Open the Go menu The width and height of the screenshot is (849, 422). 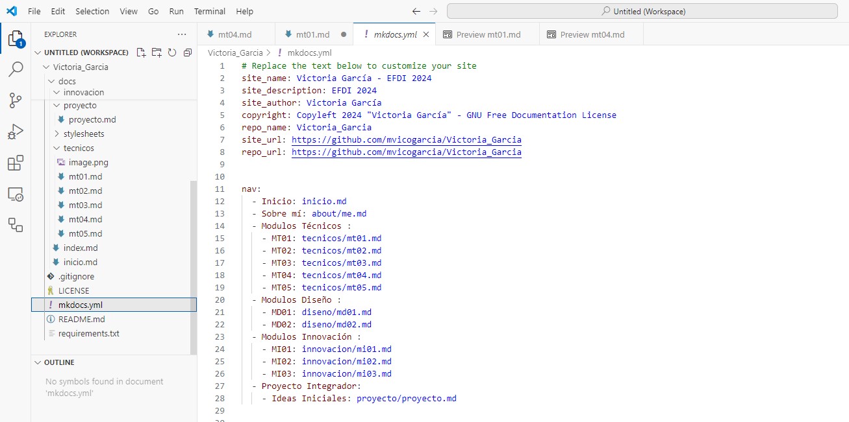pyautogui.click(x=153, y=11)
